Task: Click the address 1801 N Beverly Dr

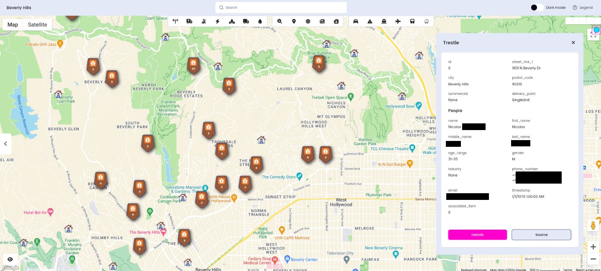Action: [526, 68]
